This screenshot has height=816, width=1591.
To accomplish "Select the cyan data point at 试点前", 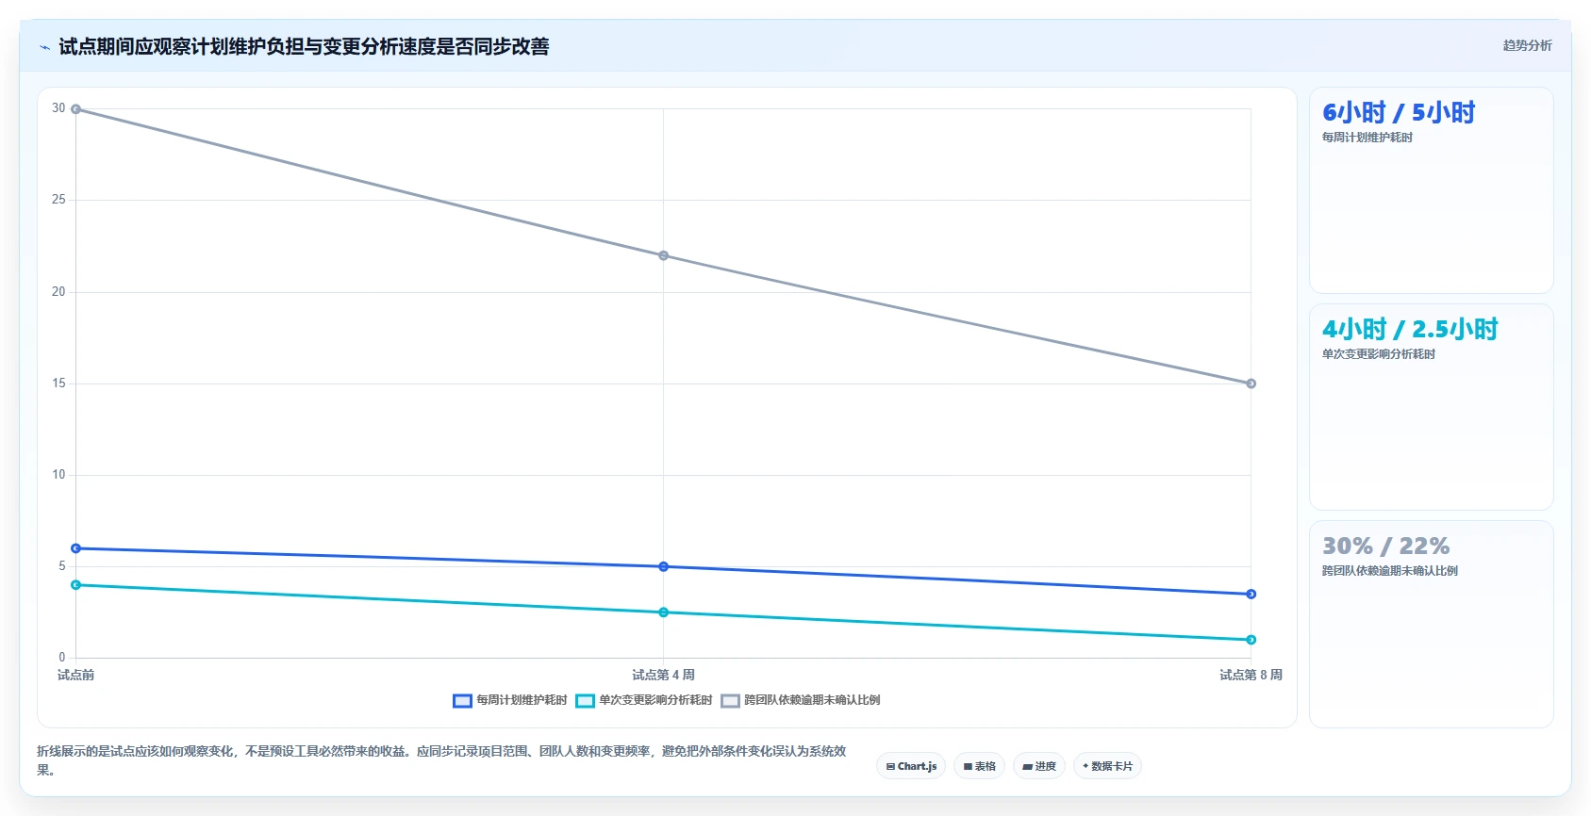I will click(x=76, y=585).
